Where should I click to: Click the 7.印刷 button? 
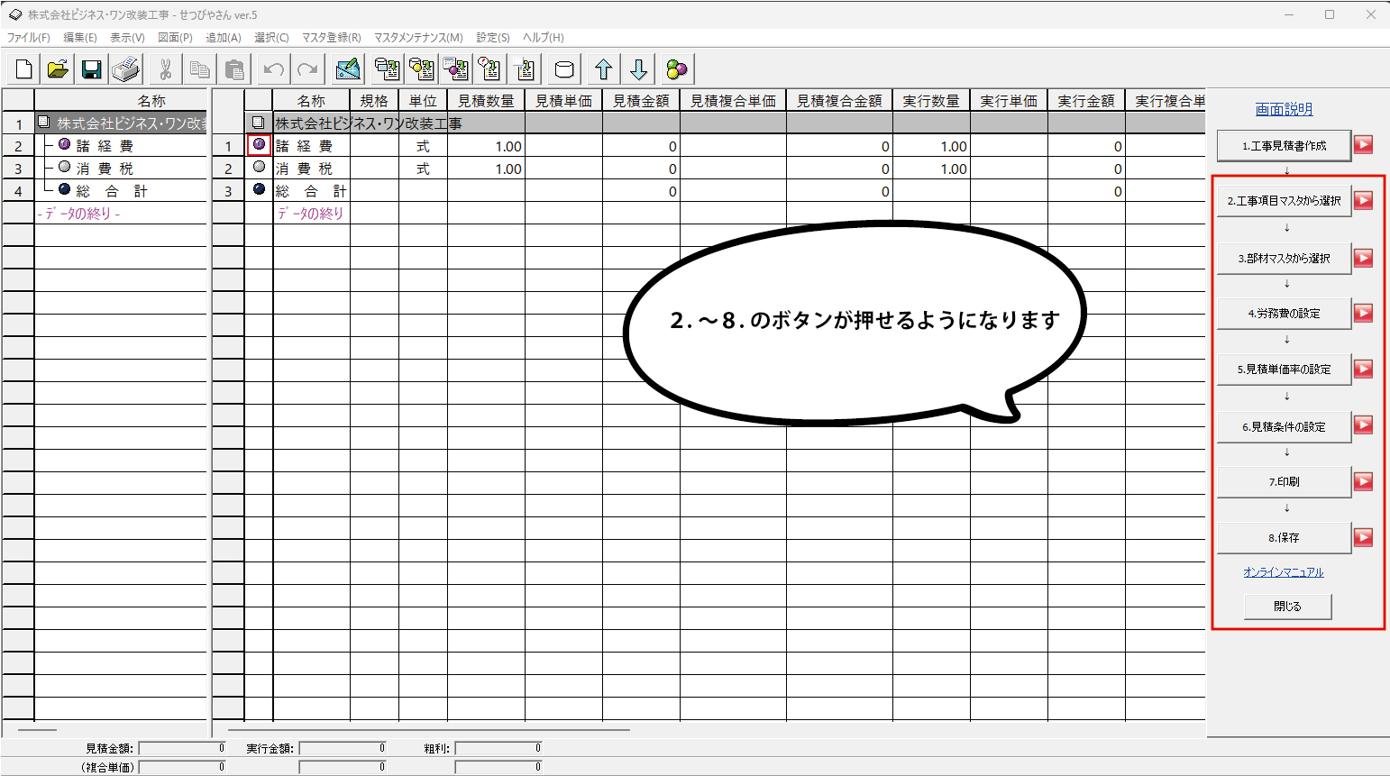coord(1284,482)
